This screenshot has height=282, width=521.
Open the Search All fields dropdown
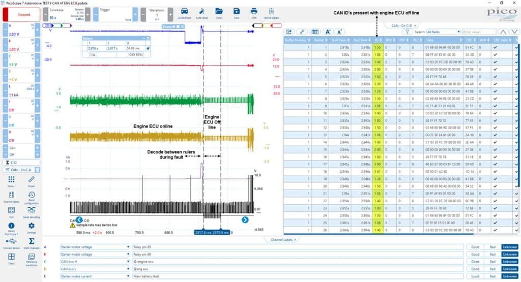coord(443,32)
